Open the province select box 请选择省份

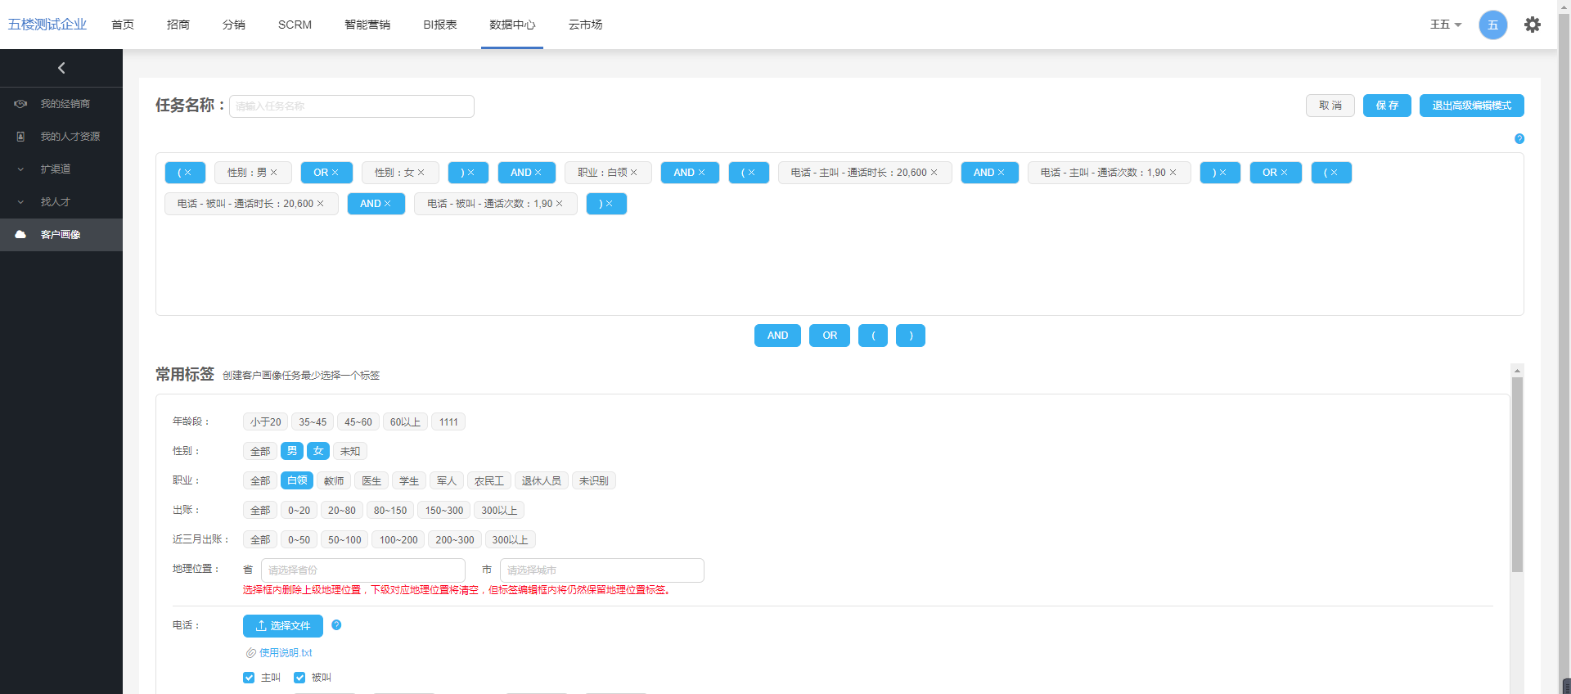point(362,570)
